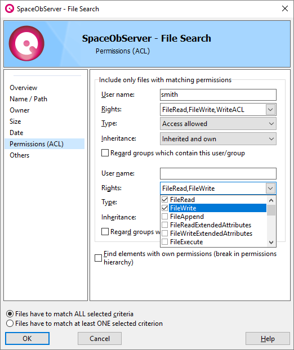This screenshot has width=294, height=350.
Task: Select the Owner page in the sidebar
Action: click(x=20, y=110)
